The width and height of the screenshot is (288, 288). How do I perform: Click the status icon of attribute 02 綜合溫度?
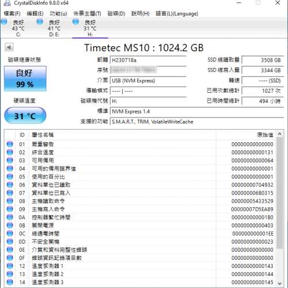point(10,152)
